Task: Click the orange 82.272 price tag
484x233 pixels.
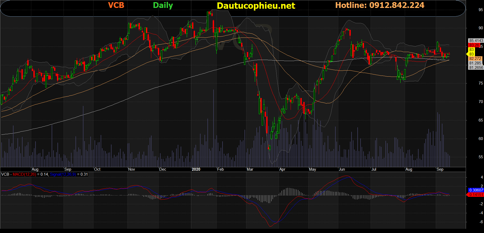Action: pos(475,59)
